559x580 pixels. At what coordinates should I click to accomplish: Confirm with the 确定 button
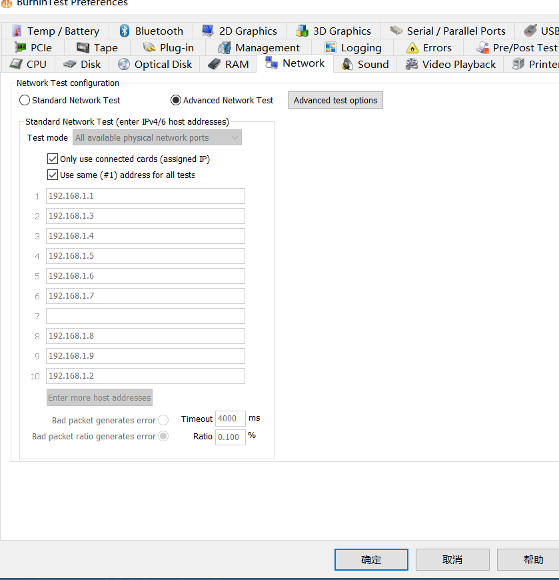pos(371,559)
